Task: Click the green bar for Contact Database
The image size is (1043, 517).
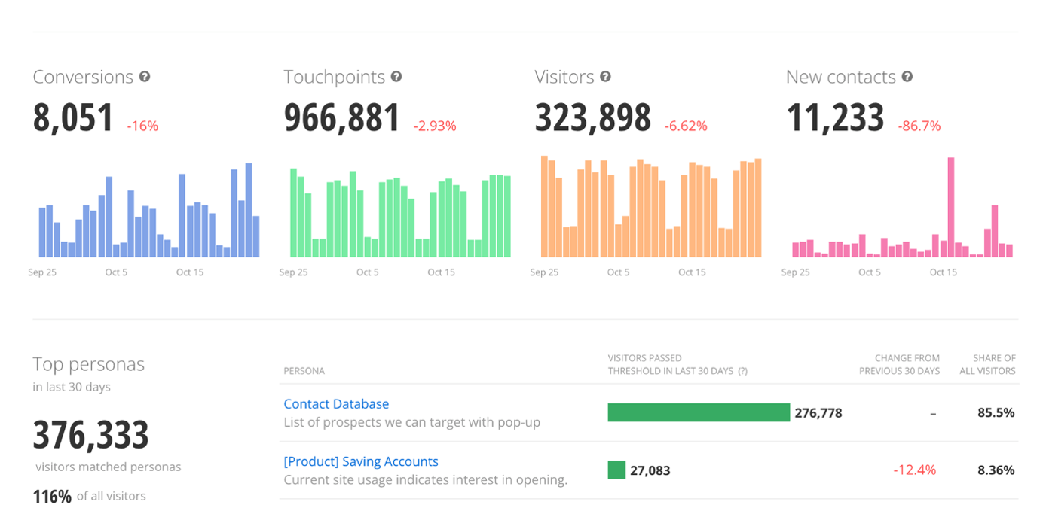Action: [699, 412]
